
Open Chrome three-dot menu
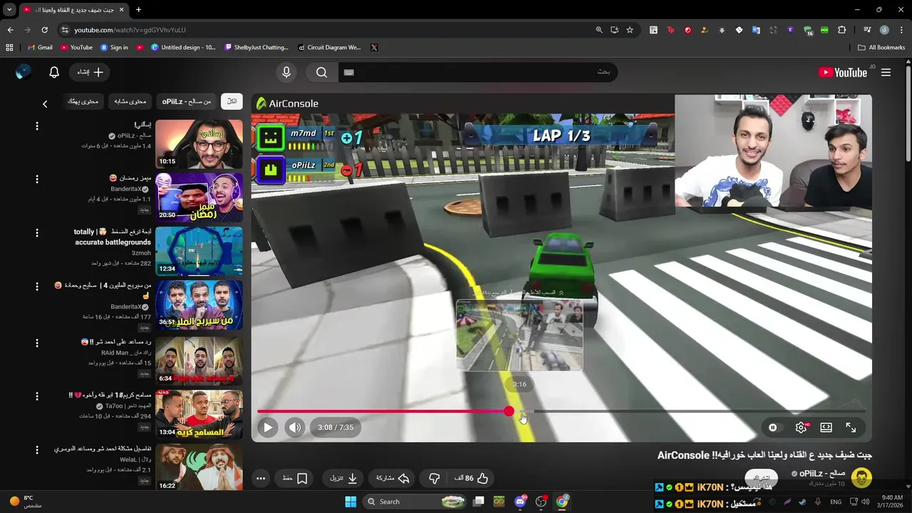tap(901, 30)
